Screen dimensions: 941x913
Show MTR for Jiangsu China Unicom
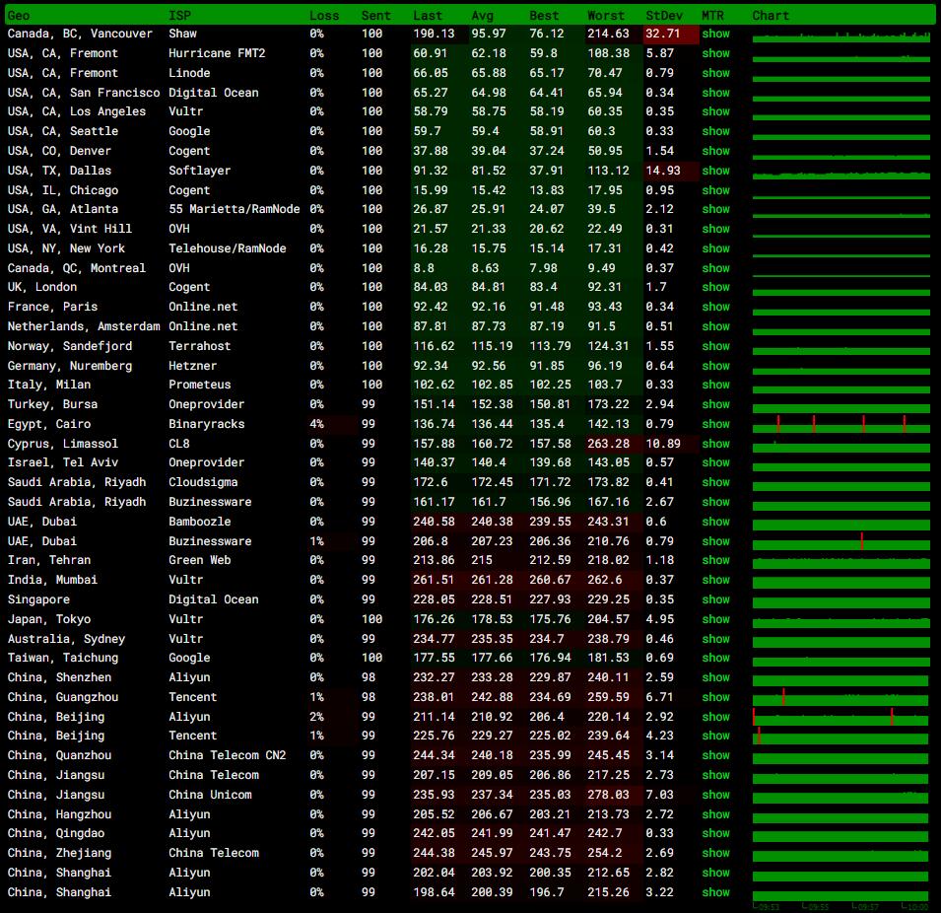click(x=716, y=795)
